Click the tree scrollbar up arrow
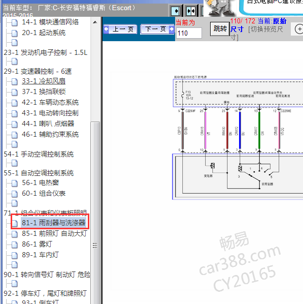 pos(95,22)
